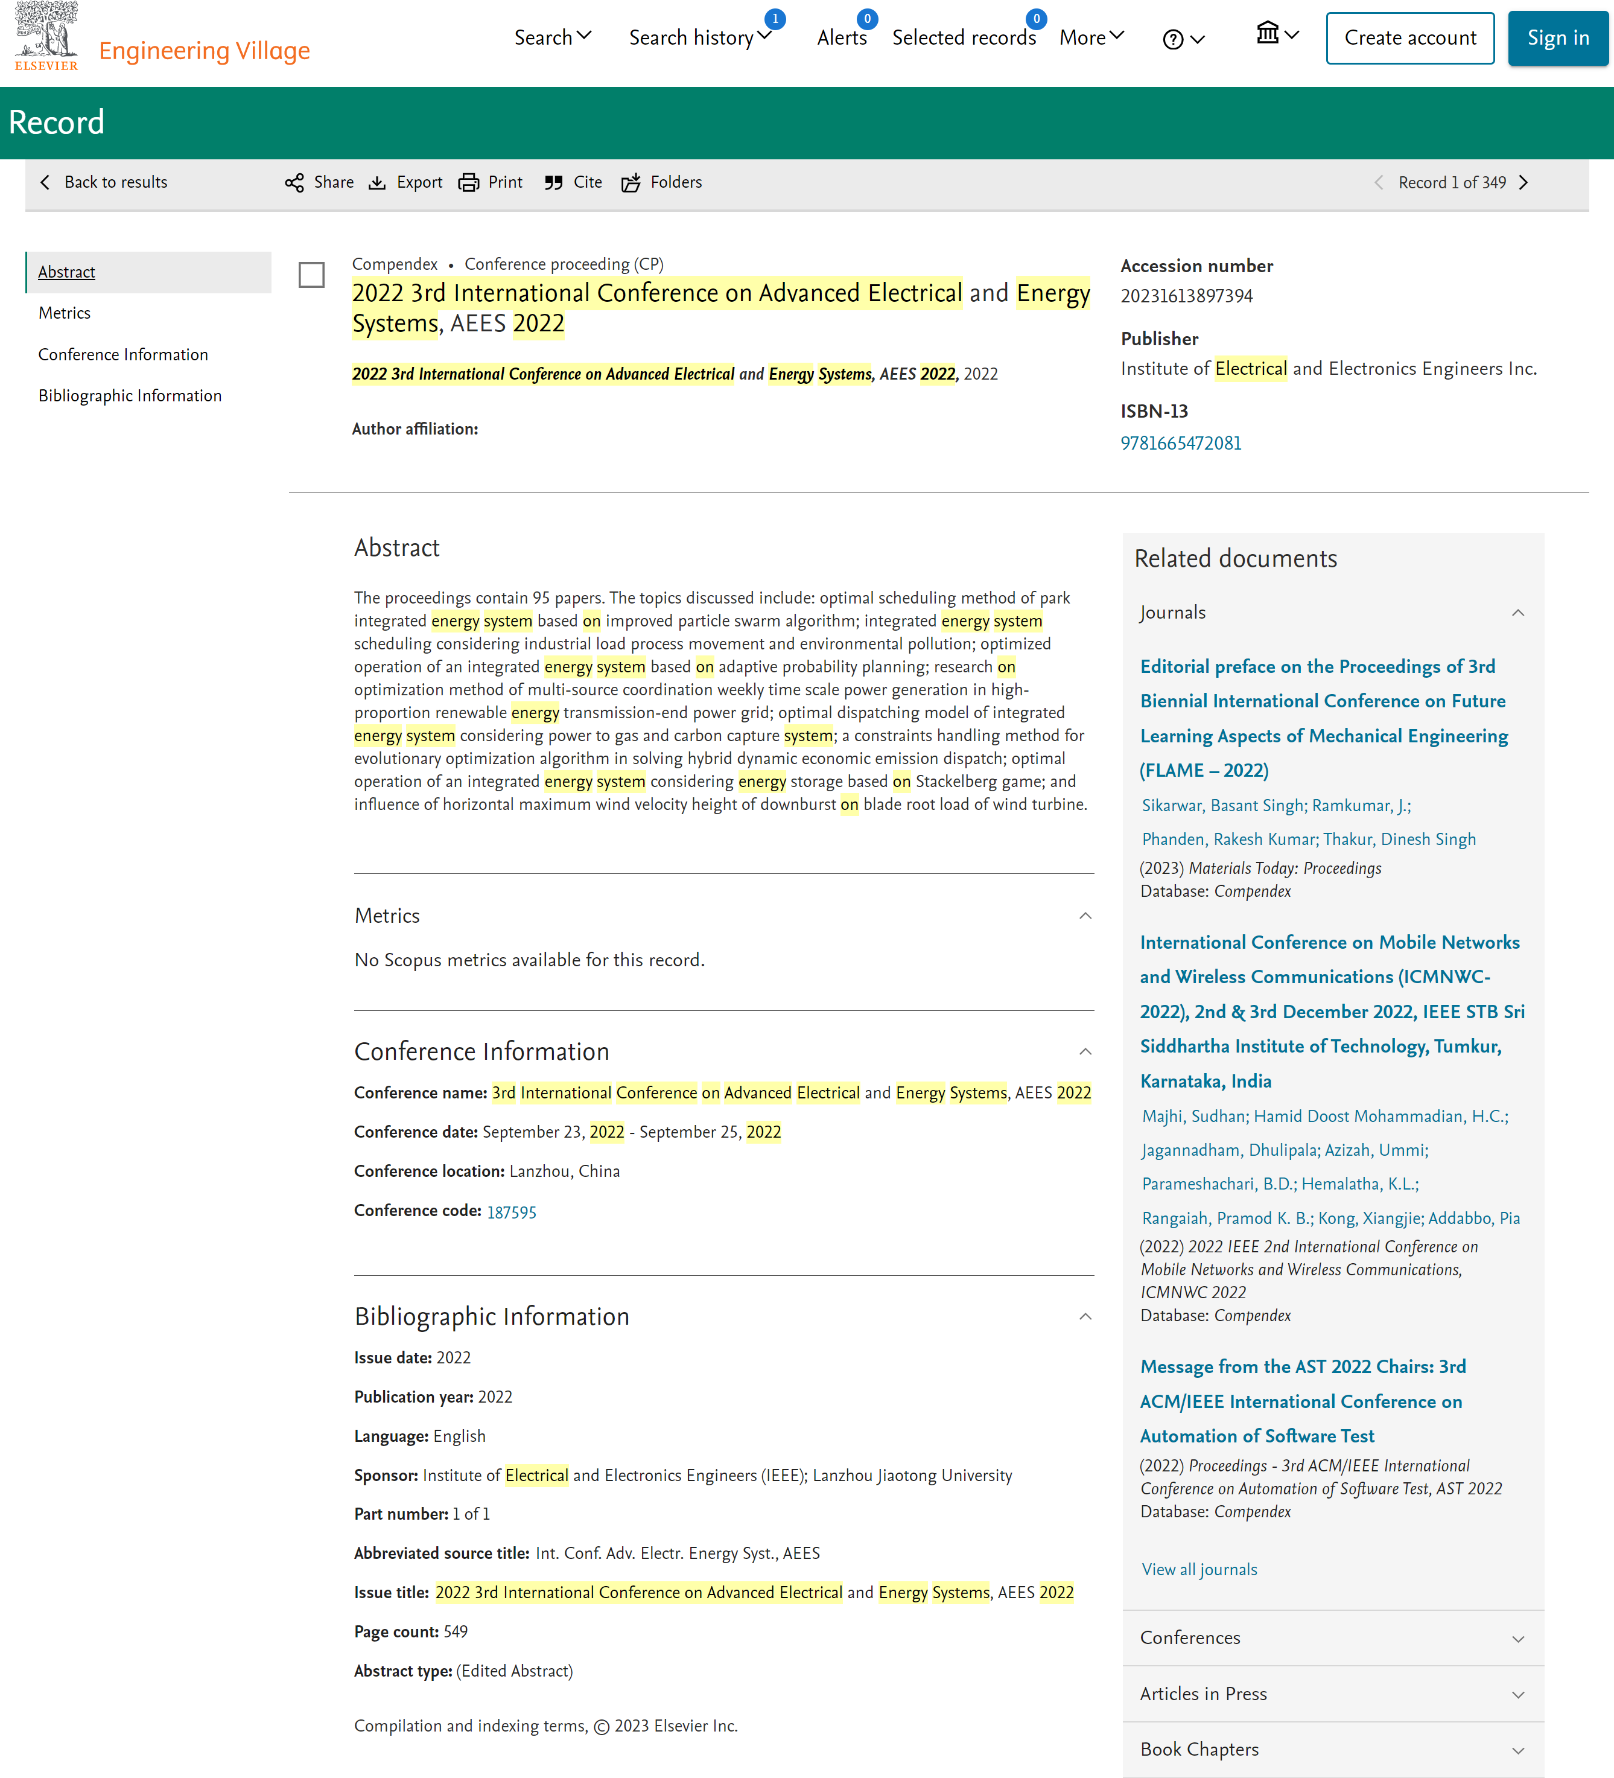The image size is (1614, 1778).
Task: Expand the Conferences related documents
Action: coord(1517,1638)
